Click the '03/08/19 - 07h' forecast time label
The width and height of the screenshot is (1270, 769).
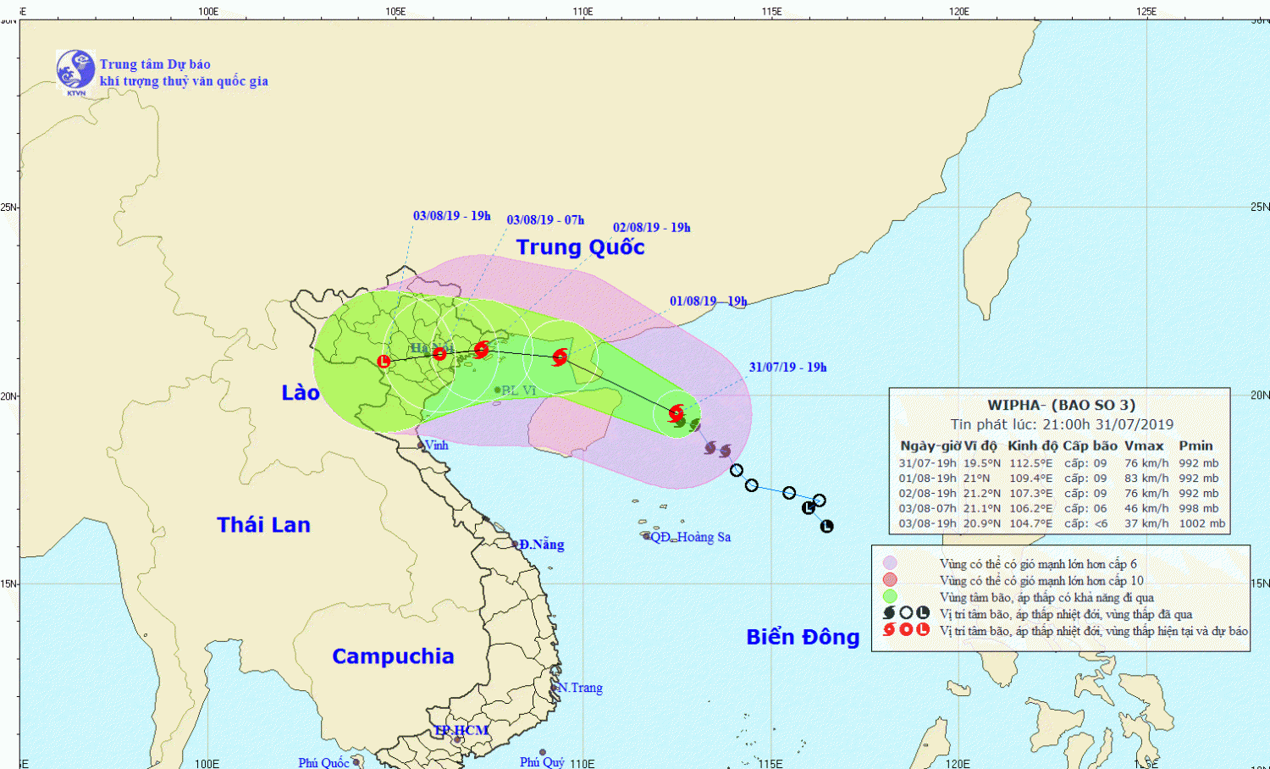click(x=545, y=220)
